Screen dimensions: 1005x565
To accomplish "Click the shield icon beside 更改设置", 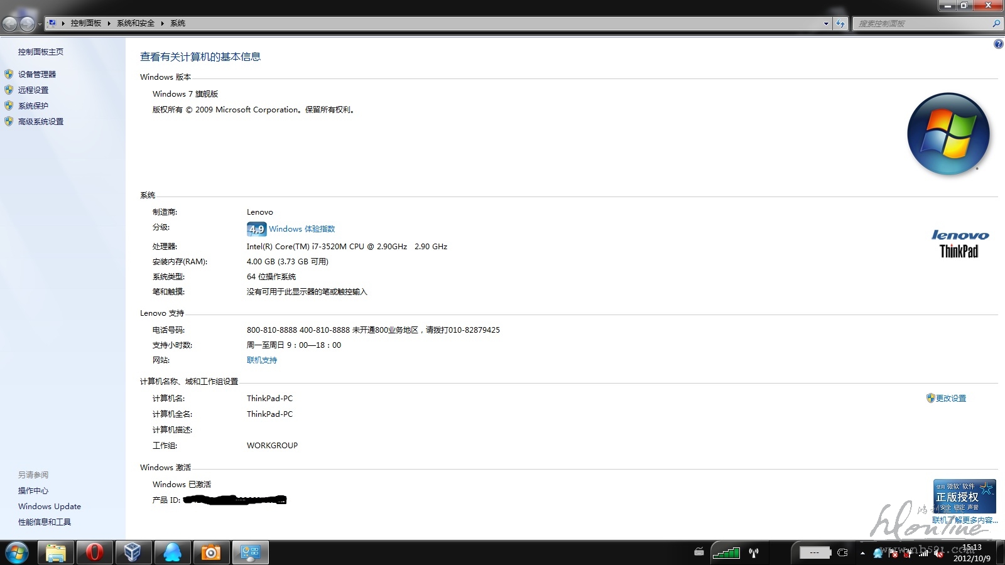I will pos(930,398).
